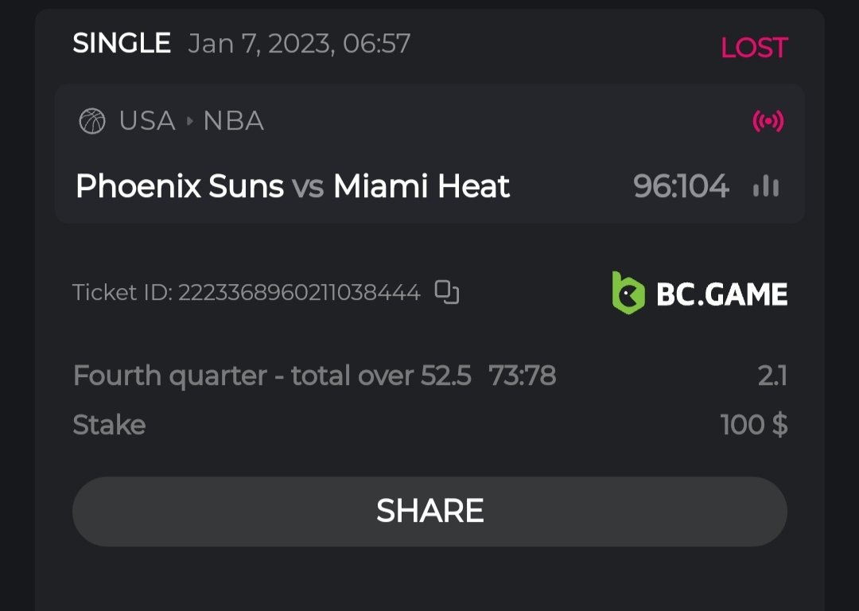Tap the Fourth quarter total over 52.5 selection
Image resolution: width=859 pixels, height=611 pixels.
click(x=272, y=375)
